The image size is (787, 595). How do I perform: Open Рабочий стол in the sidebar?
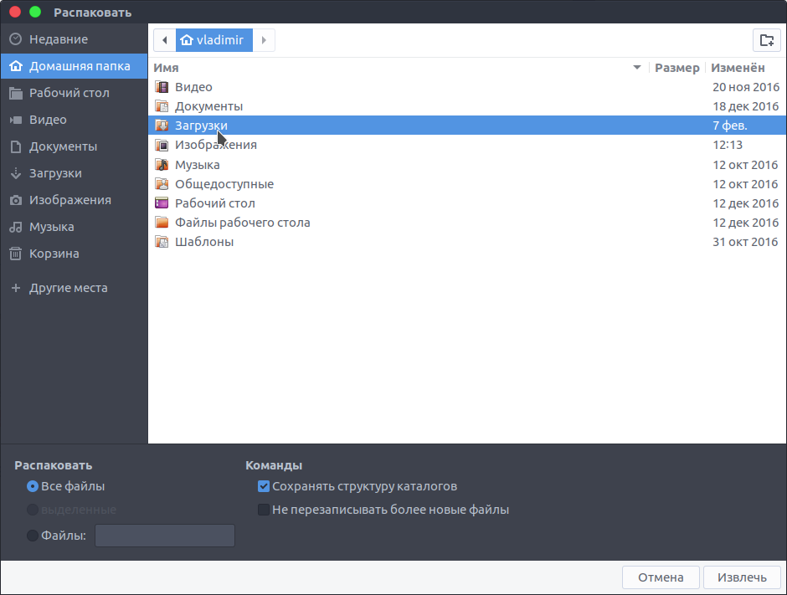[x=75, y=93]
